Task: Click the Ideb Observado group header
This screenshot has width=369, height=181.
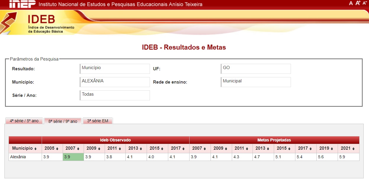Action: 115,140
